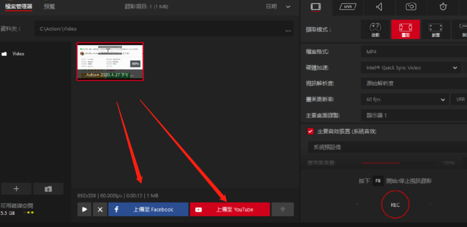The width and height of the screenshot is (467, 227).
Task: Click the 692x358 | 60.000fps video info text
Action: click(x=118, y=196)
